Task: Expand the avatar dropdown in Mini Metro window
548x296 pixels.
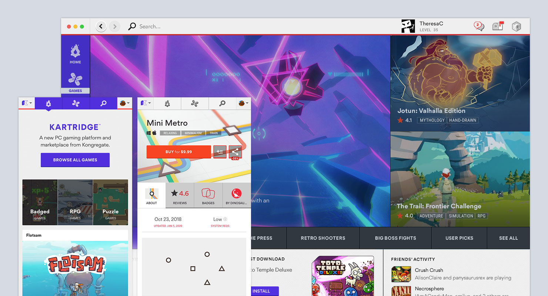Action: tap(243, 103)
